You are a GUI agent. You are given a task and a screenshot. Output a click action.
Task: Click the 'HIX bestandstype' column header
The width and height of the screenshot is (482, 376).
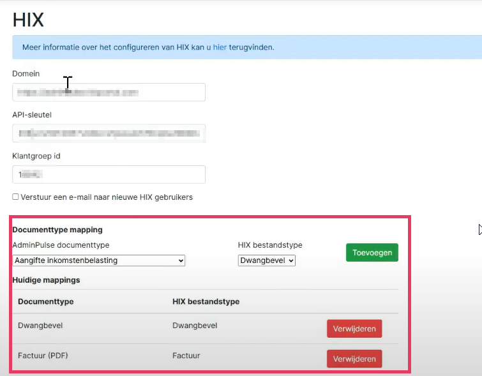pos(206,301)
